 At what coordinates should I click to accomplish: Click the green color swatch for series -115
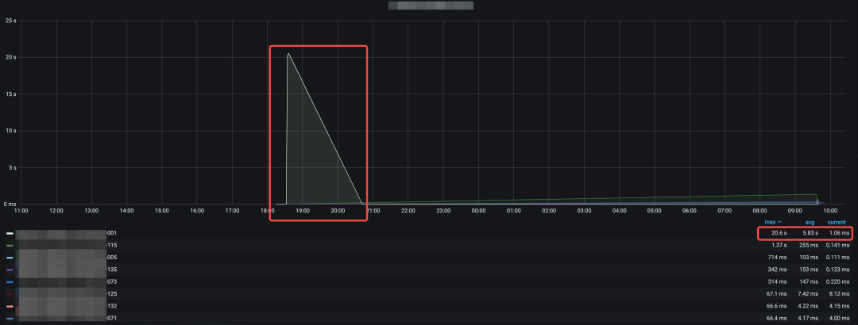tap(10, 246)
